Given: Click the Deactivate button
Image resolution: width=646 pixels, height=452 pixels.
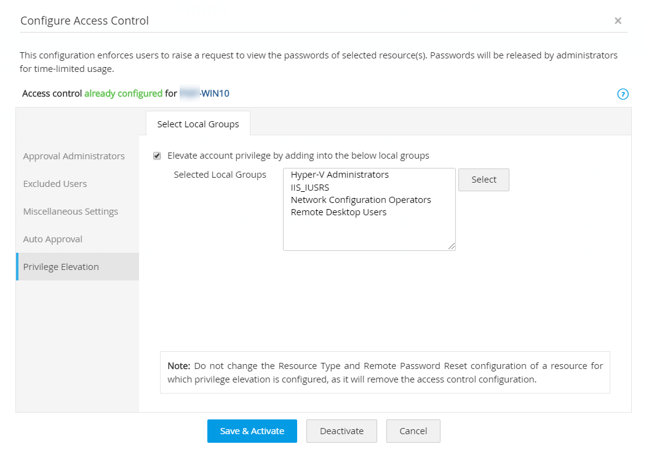Looking at the screenshot, I should coord(341,431).
